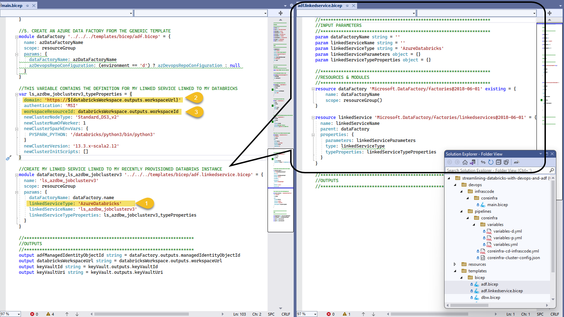Collapse the newClusterSparkEnvVars block
This screenshot has width=564, height=317.
(x=16, y=129)
